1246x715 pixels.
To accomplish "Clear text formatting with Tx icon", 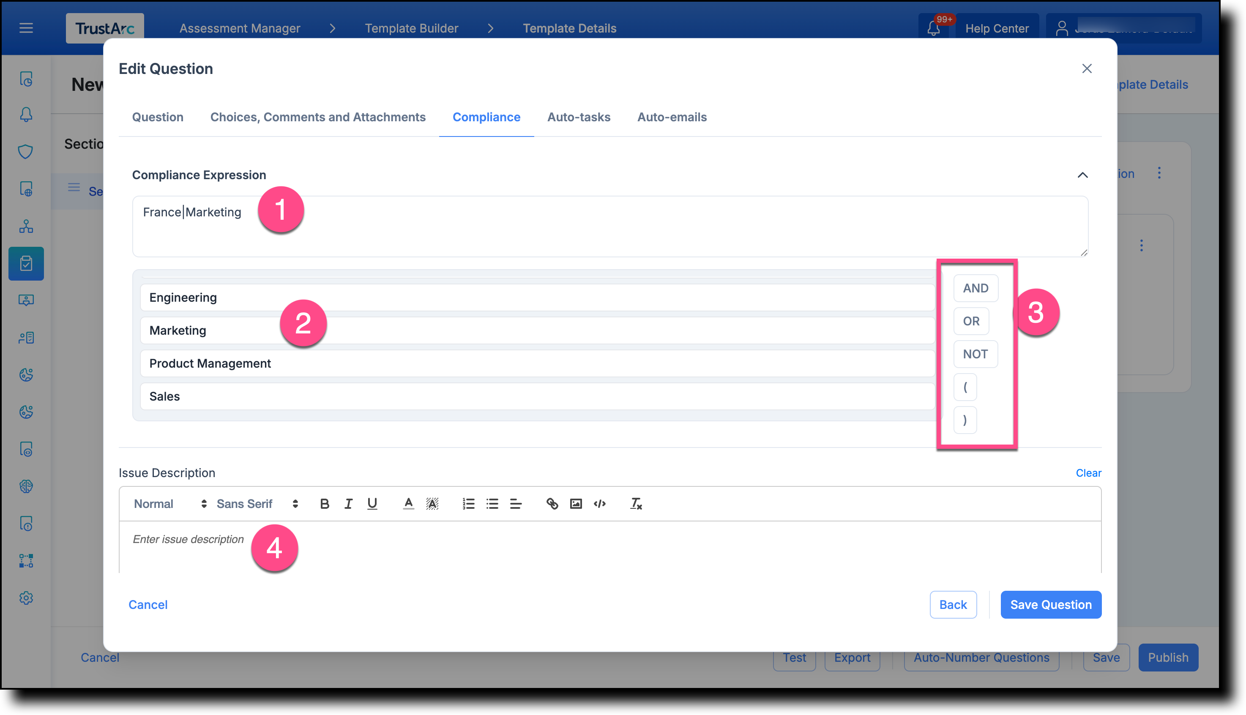I will (636, 504).
